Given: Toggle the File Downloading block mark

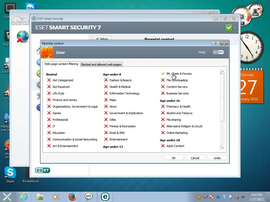Looking at the screenshot, I should point(163,80).
